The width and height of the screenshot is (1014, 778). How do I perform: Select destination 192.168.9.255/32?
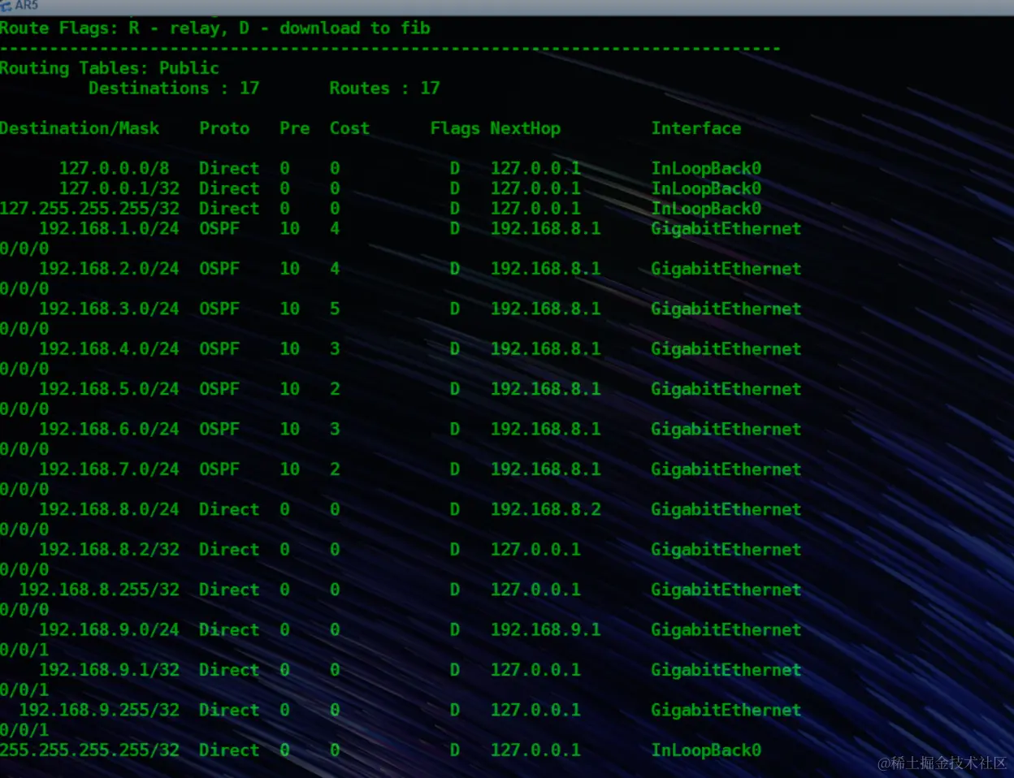[x=100, y=710]
